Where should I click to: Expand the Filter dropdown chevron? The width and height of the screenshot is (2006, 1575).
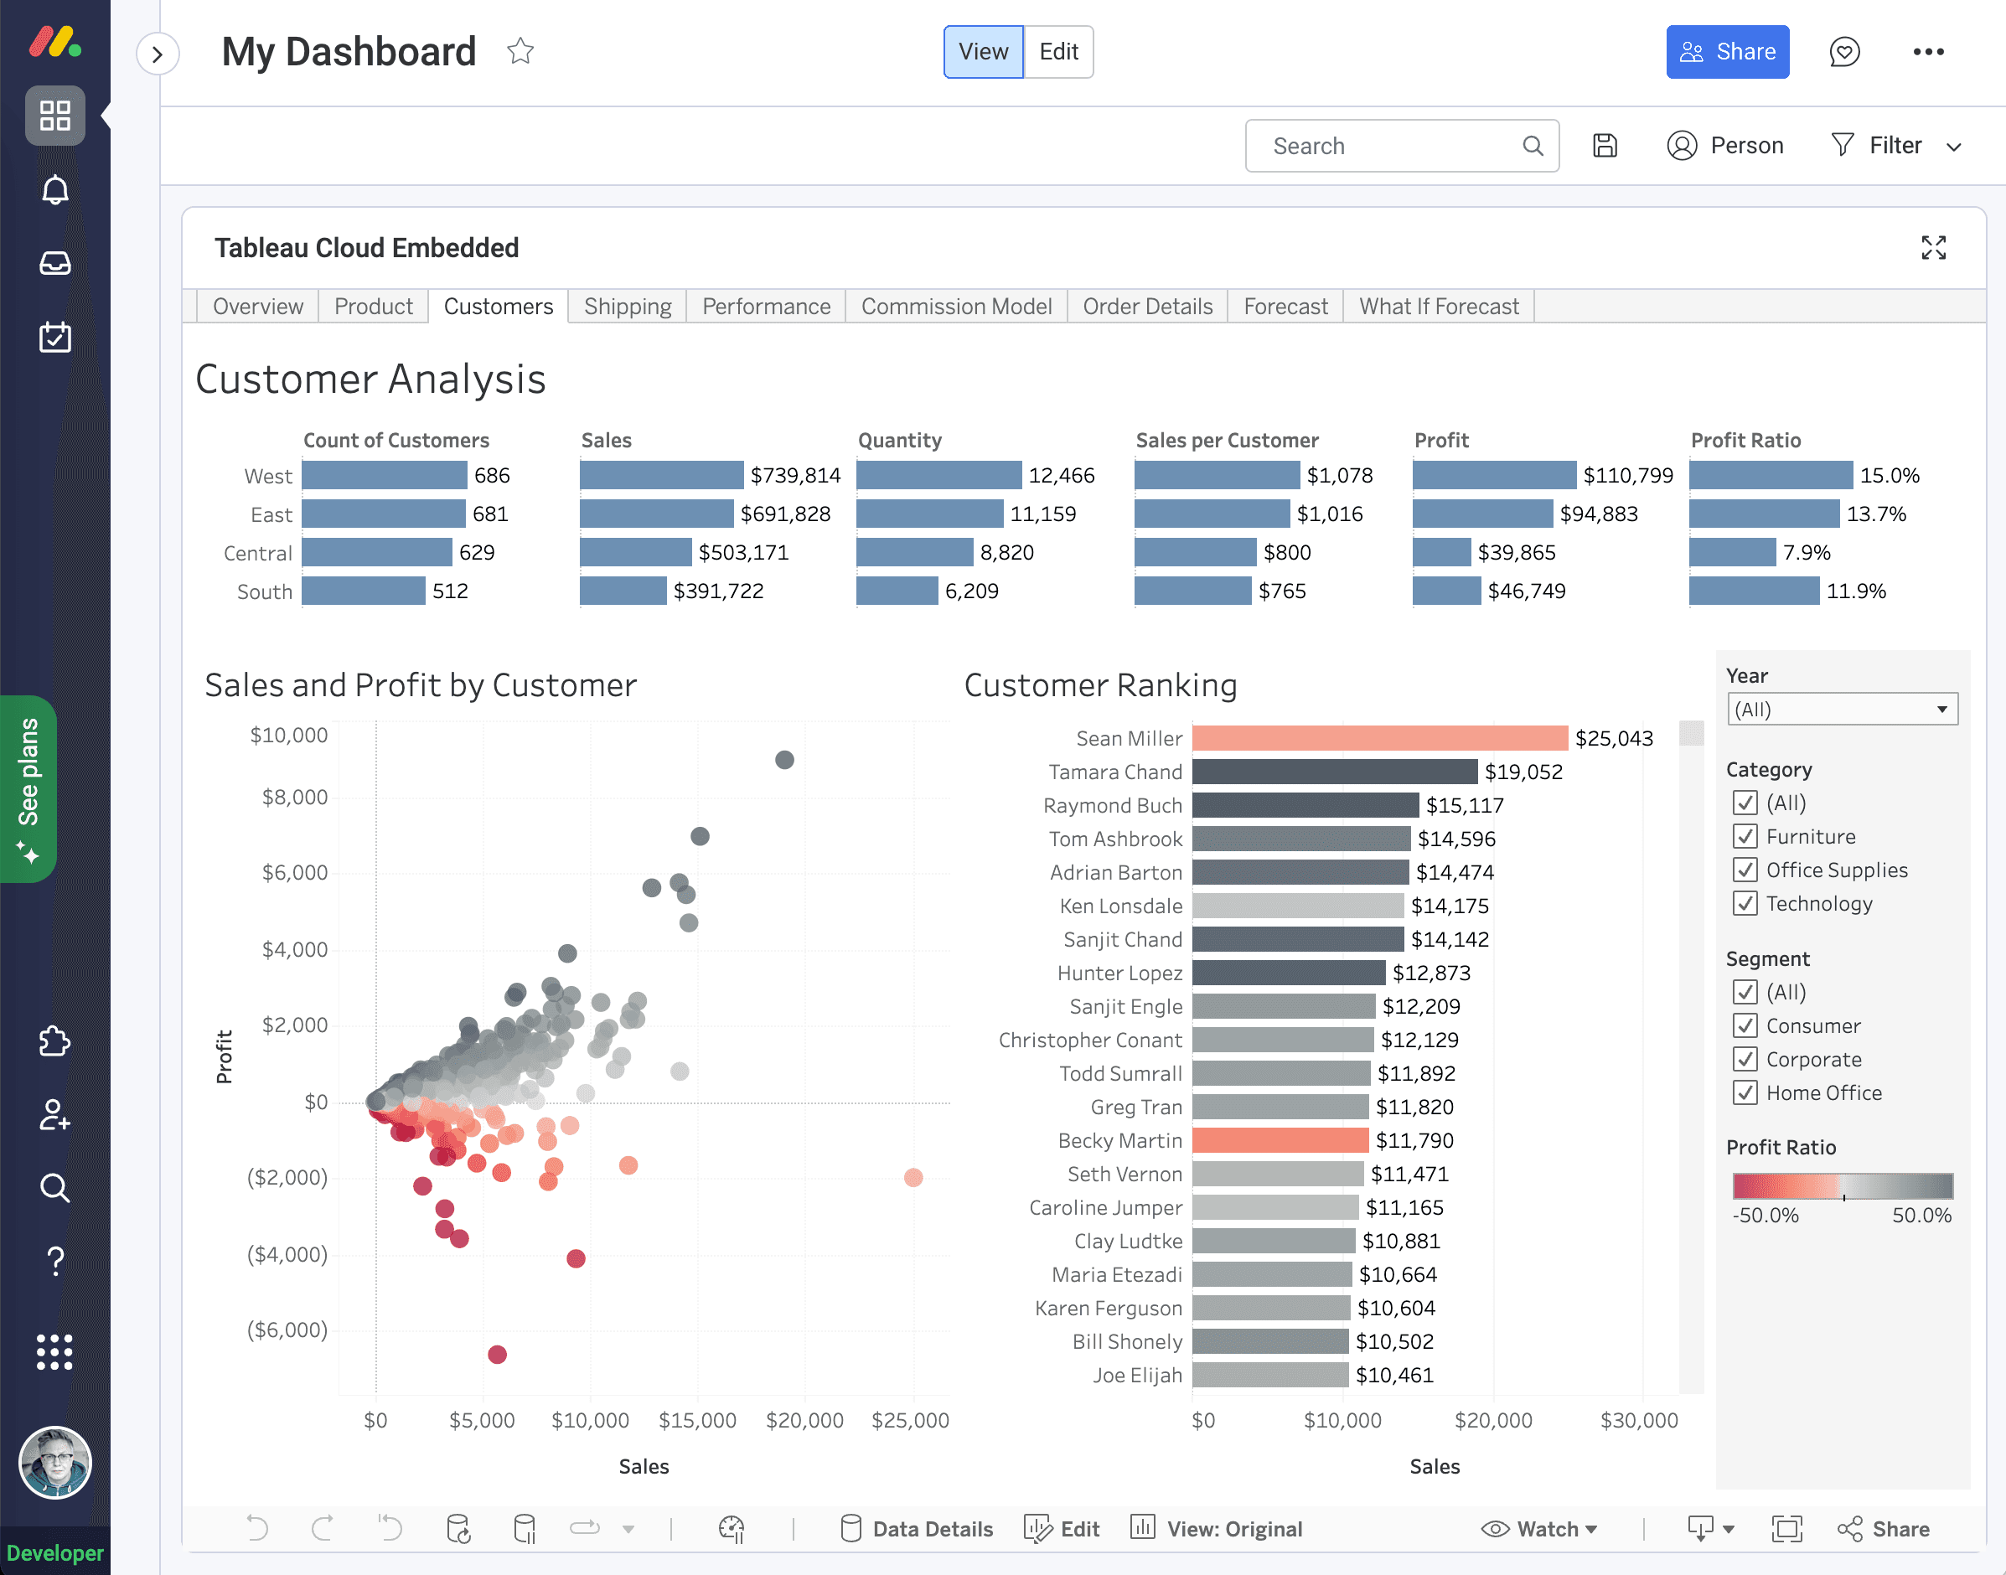(1953, 147)
